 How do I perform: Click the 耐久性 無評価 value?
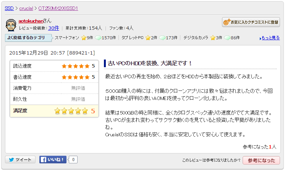(x=78, y=99)
